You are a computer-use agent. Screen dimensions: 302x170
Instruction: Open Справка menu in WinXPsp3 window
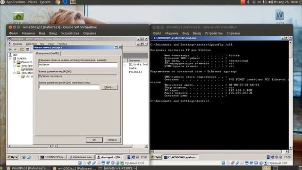tap(233, 33)
